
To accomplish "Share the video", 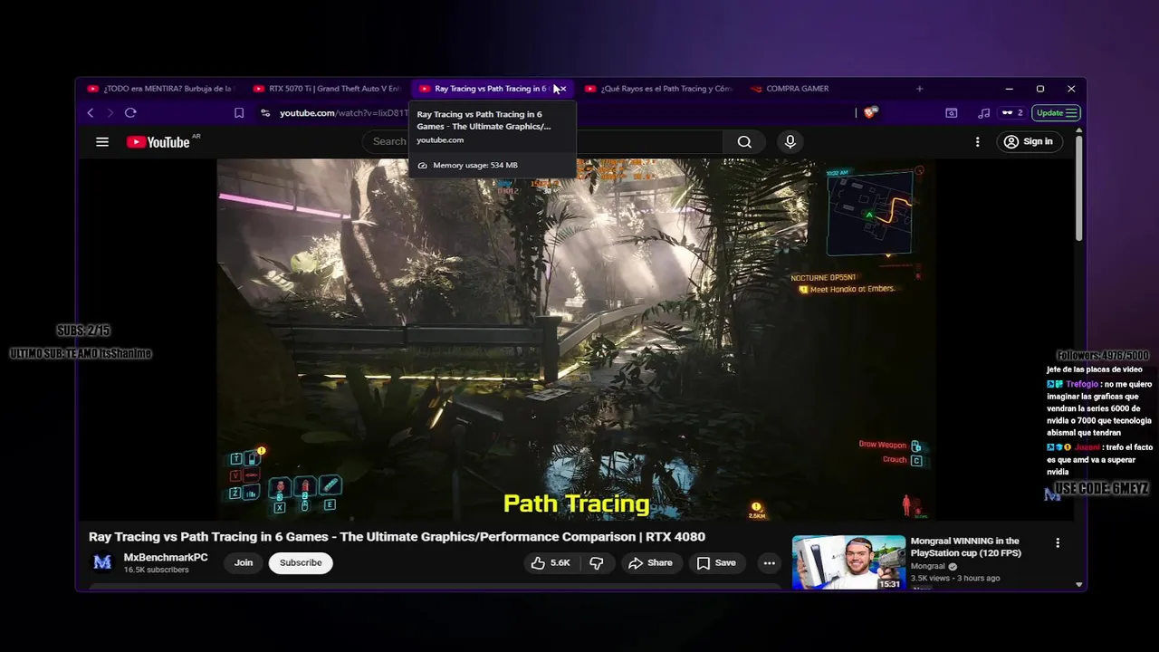I will pyautogui.click(x=650, y=562).
